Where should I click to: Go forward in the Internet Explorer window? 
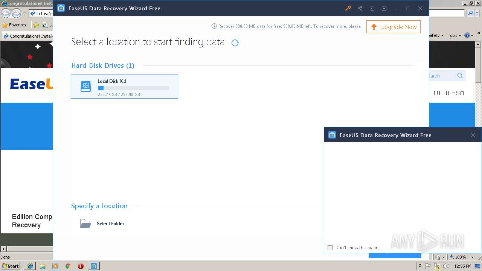pyautogui.click(x=16, y=14)
